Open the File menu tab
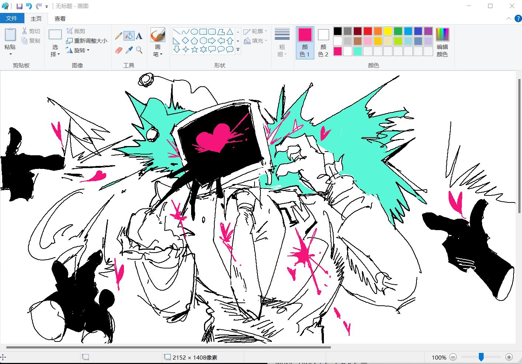The height and width of the screenshot is (364, 522). [x=12, y=18]
